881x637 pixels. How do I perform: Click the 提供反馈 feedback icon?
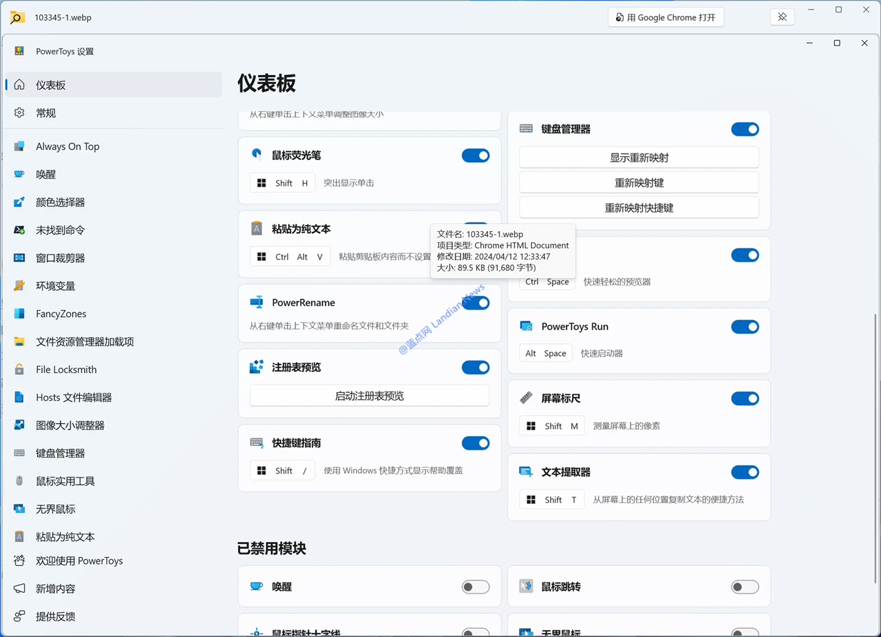[19, 616]
